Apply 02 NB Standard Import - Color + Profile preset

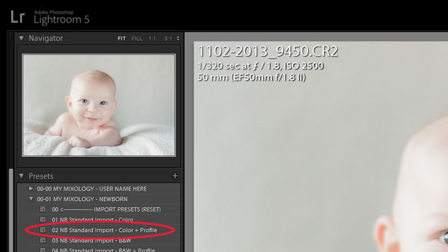tap(104, 230)
